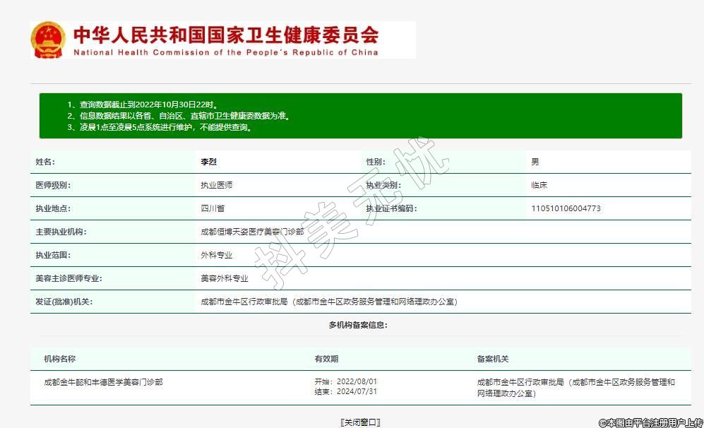Click the institution 成都恒博天姿医疗美容门诊部

[x=252, y=232]
